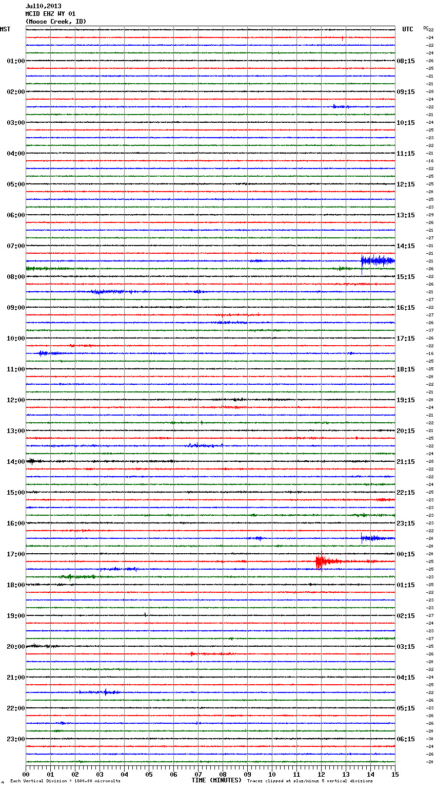Select the 07:00 MST hour label
This screenshot has width=436, height=788.
pos(16,246)
